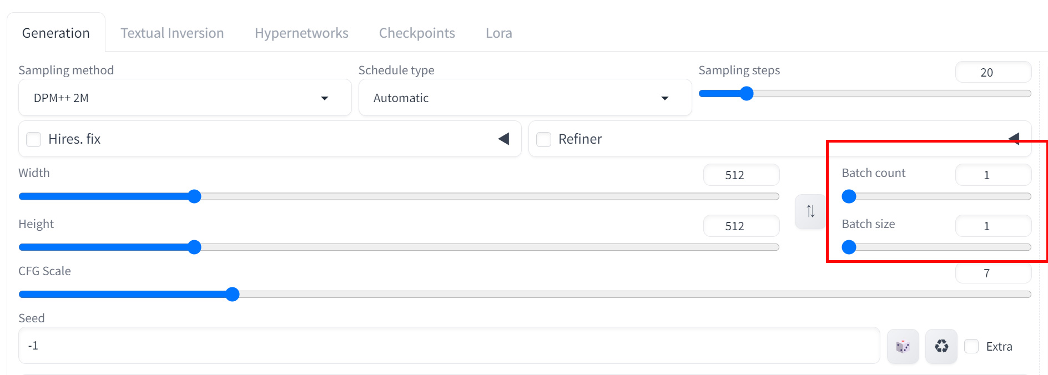This screenshot has width=1048, height=375.
Task: Expand the Hires. fix section arrow
Action: coord(503,139)
